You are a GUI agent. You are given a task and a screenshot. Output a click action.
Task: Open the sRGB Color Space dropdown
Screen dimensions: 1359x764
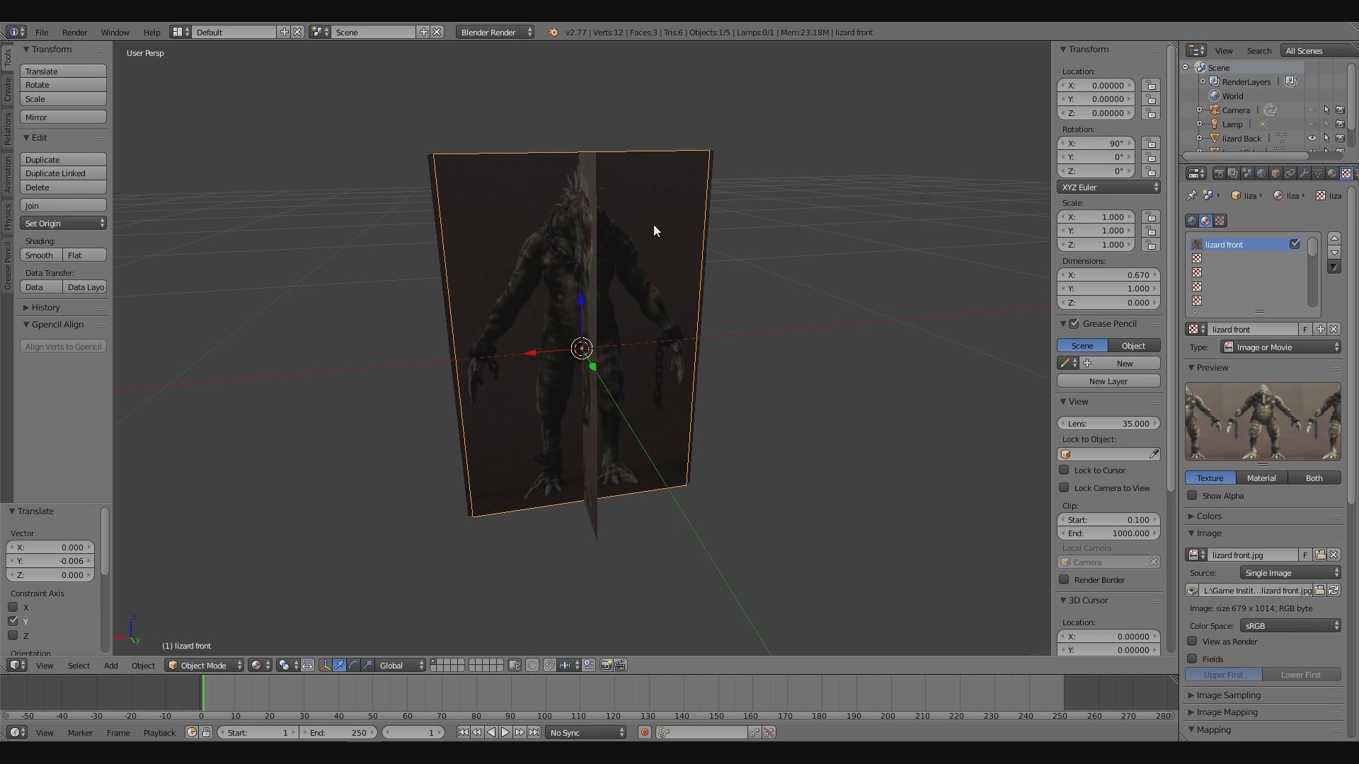tap(1290, 626)
